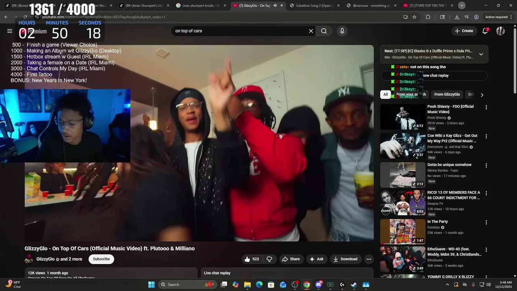Viewport: 517px width, 291px height.
Task: Mute the GlizzyGlo tab audio icon
Action: 275,6
